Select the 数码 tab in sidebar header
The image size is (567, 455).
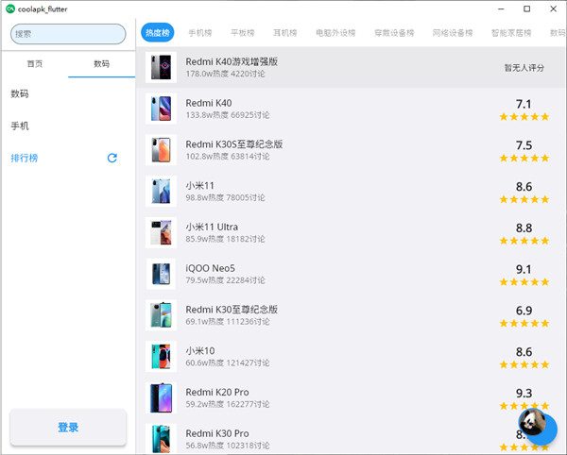coord(101,64)
